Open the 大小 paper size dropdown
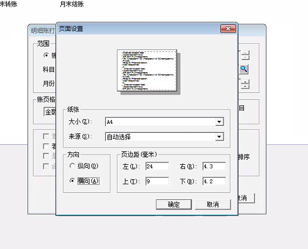The width and height of the screenshot is (308, 249). (x=219, y=122)
